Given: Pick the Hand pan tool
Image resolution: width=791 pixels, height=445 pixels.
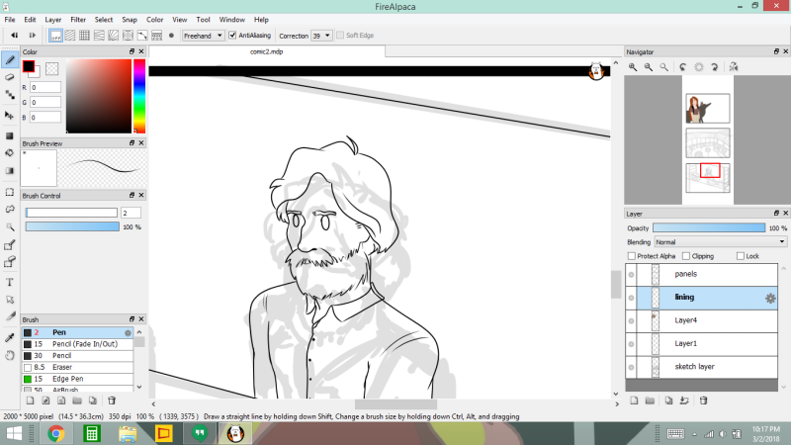Looking at the screenshot, I should pyautogui.click(x=10, y=354).
